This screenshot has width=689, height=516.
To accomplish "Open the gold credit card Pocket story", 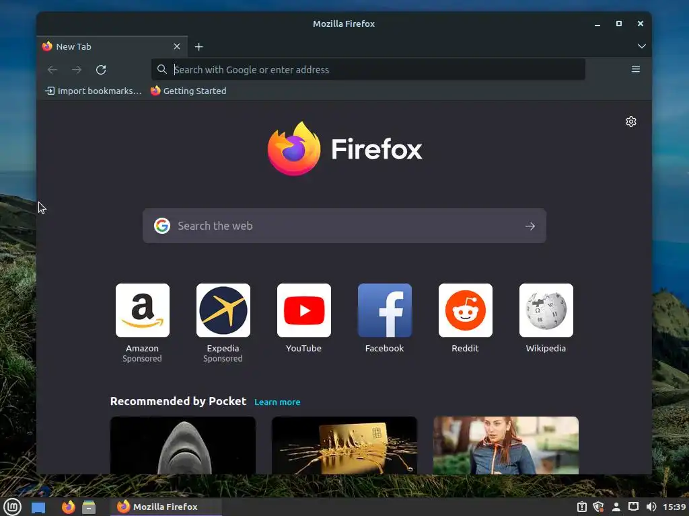I will tap(344, 445).
